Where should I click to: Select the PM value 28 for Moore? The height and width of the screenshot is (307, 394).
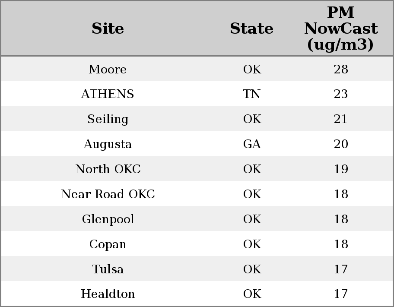pos(341,70)
